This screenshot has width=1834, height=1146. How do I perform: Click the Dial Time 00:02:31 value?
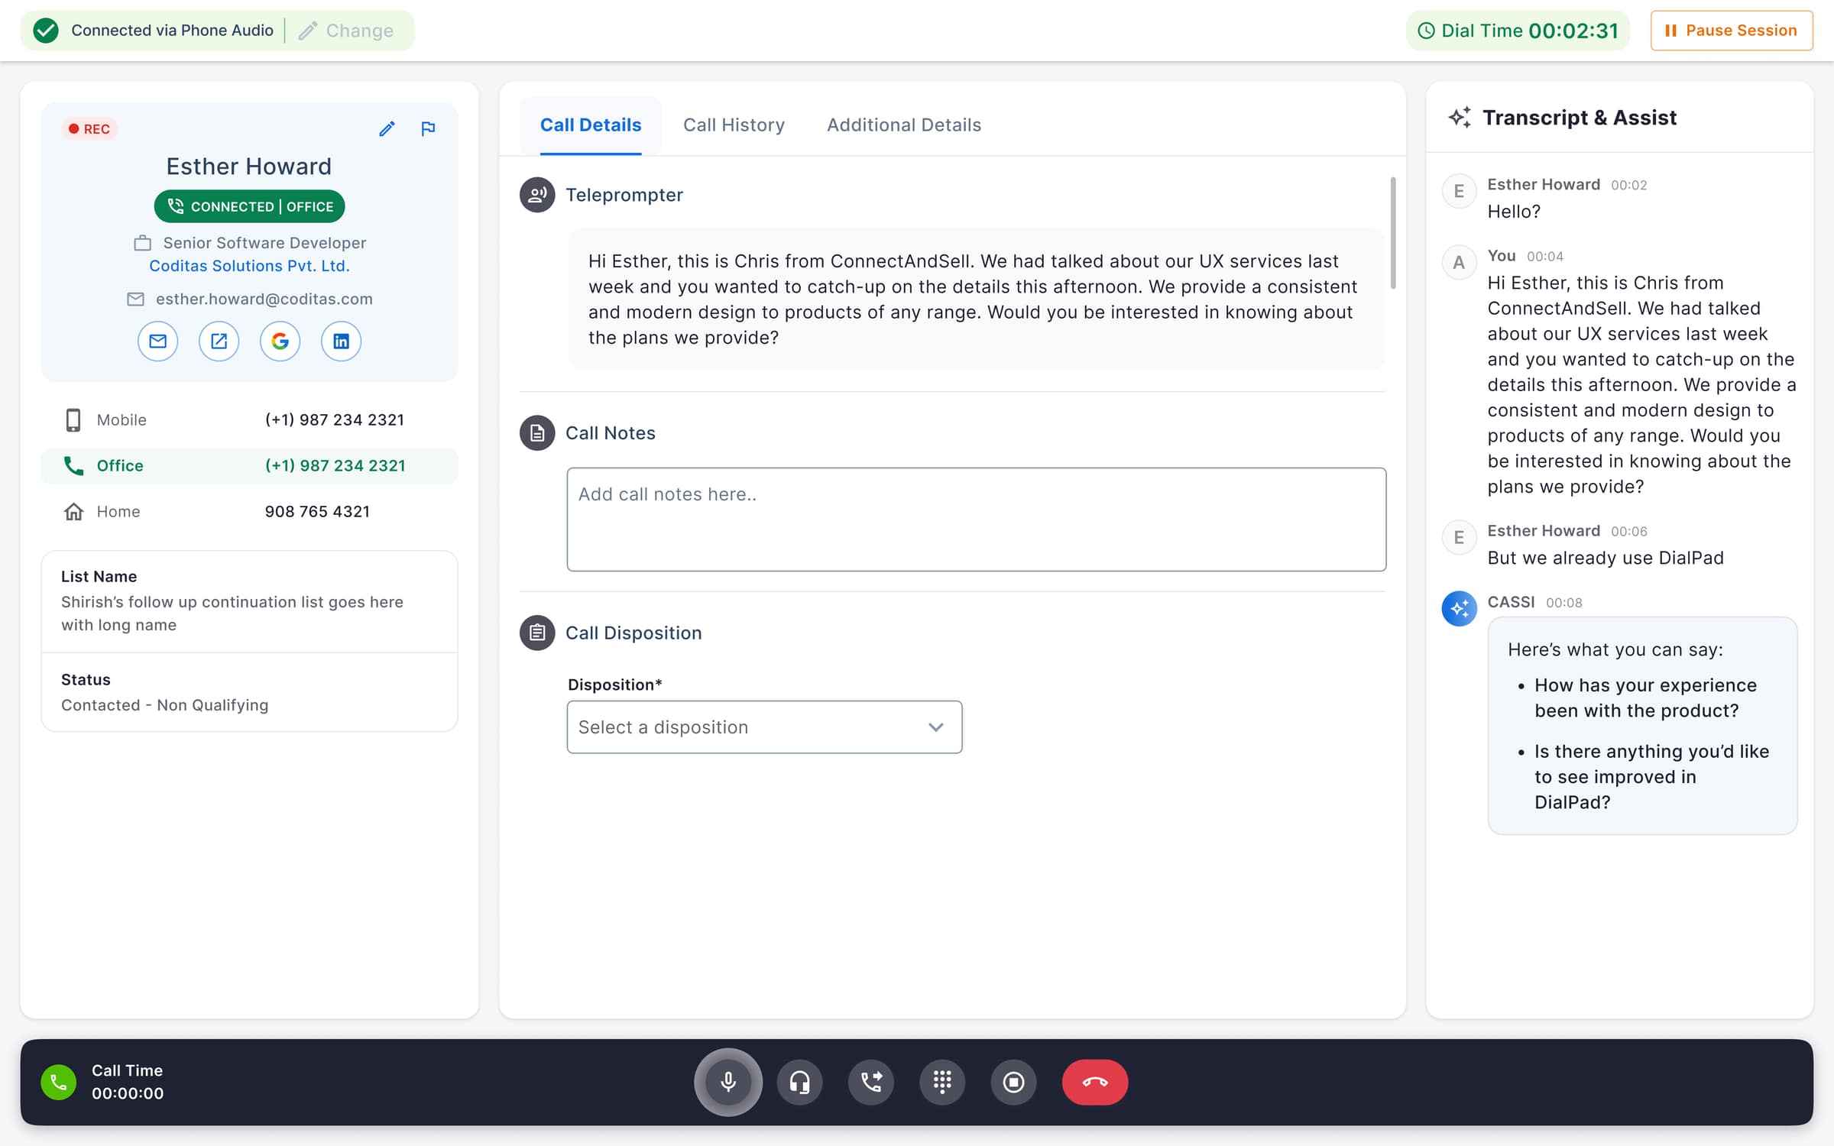1573,31
